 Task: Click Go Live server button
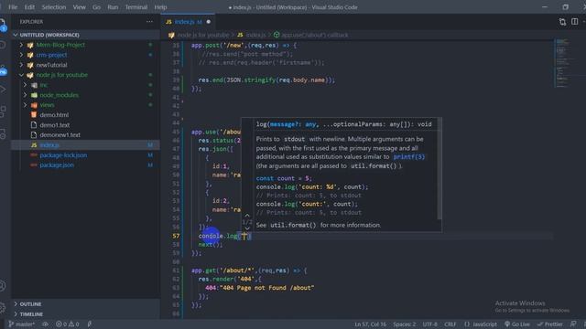tap(517, 324)
